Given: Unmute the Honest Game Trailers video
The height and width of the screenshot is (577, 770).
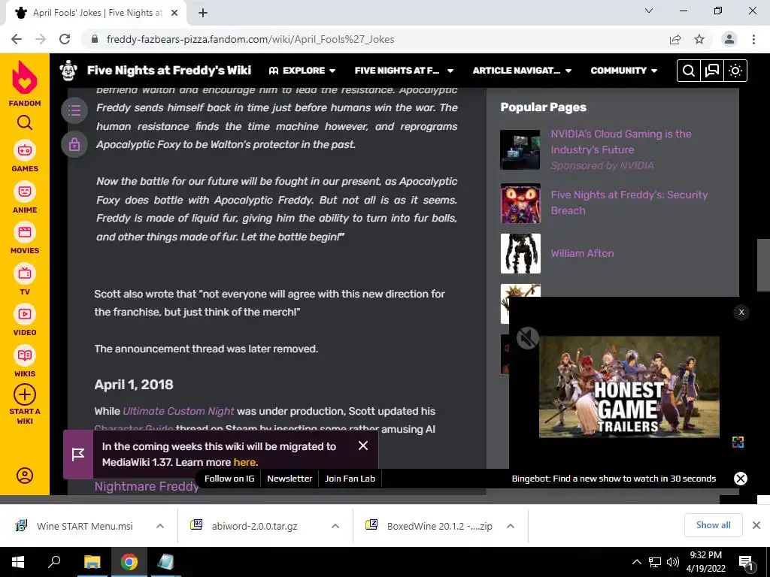Looking at the screenshot, I should click(x=528, y=338).
